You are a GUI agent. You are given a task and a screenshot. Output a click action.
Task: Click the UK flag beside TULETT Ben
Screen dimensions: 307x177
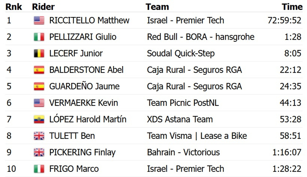point(39,136)
